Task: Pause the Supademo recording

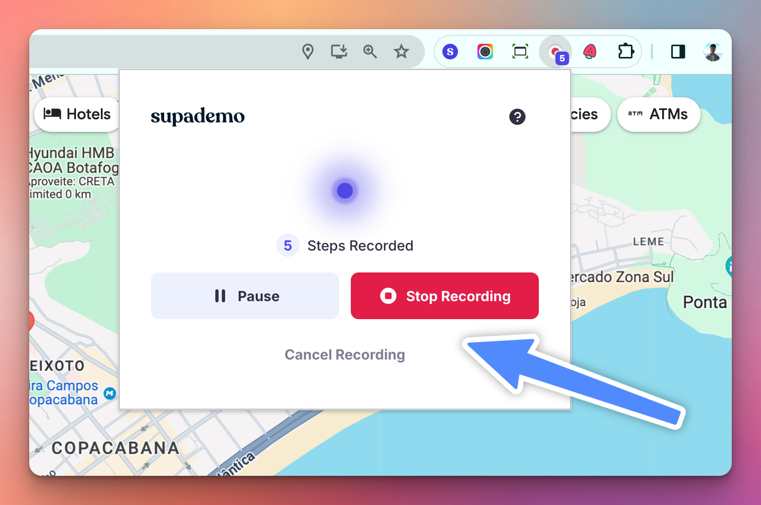Action: 245,296
